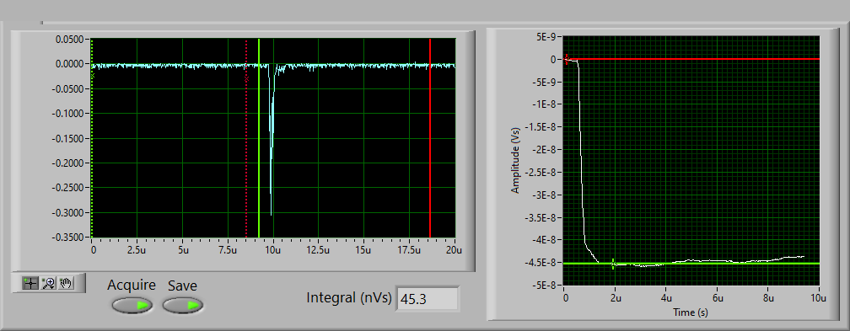
Task: Select the cursor movement crosshair tool
Action: coord(30,283)
